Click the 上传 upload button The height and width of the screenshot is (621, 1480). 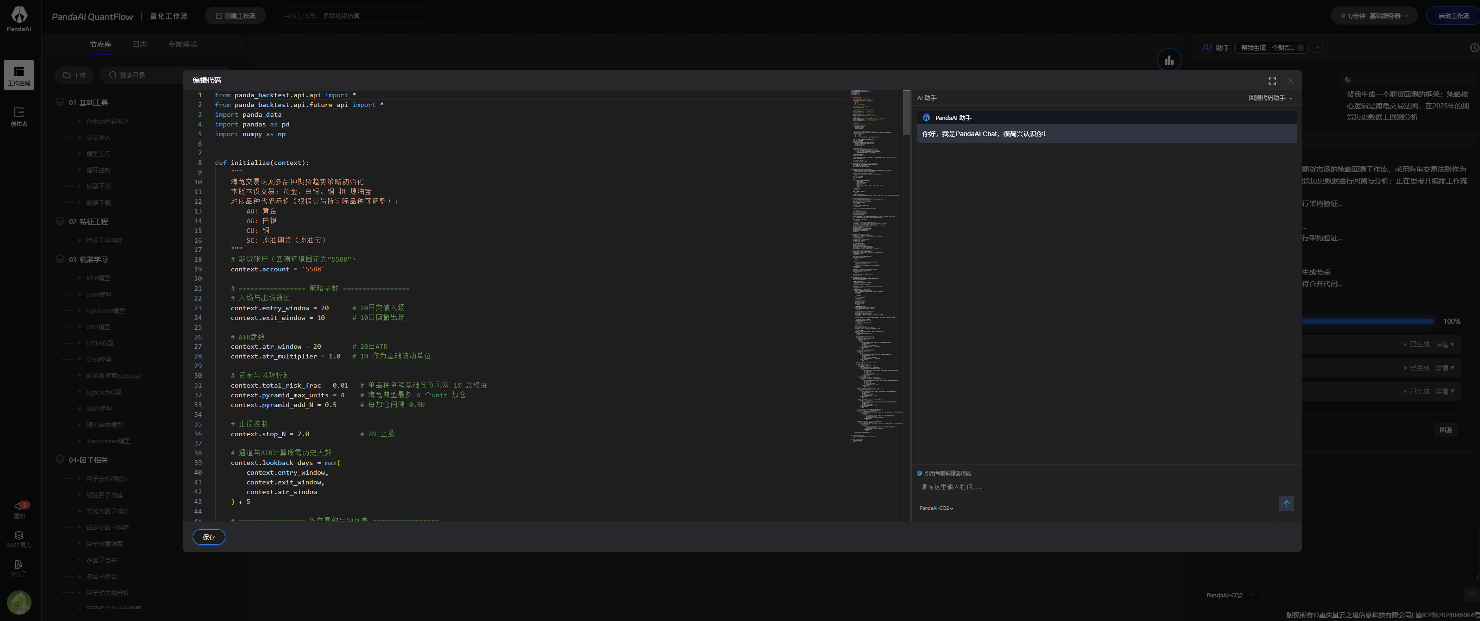coord(75,75)
